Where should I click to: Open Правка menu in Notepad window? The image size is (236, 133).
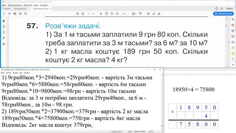pyautogui.click(x=8, y=73)
